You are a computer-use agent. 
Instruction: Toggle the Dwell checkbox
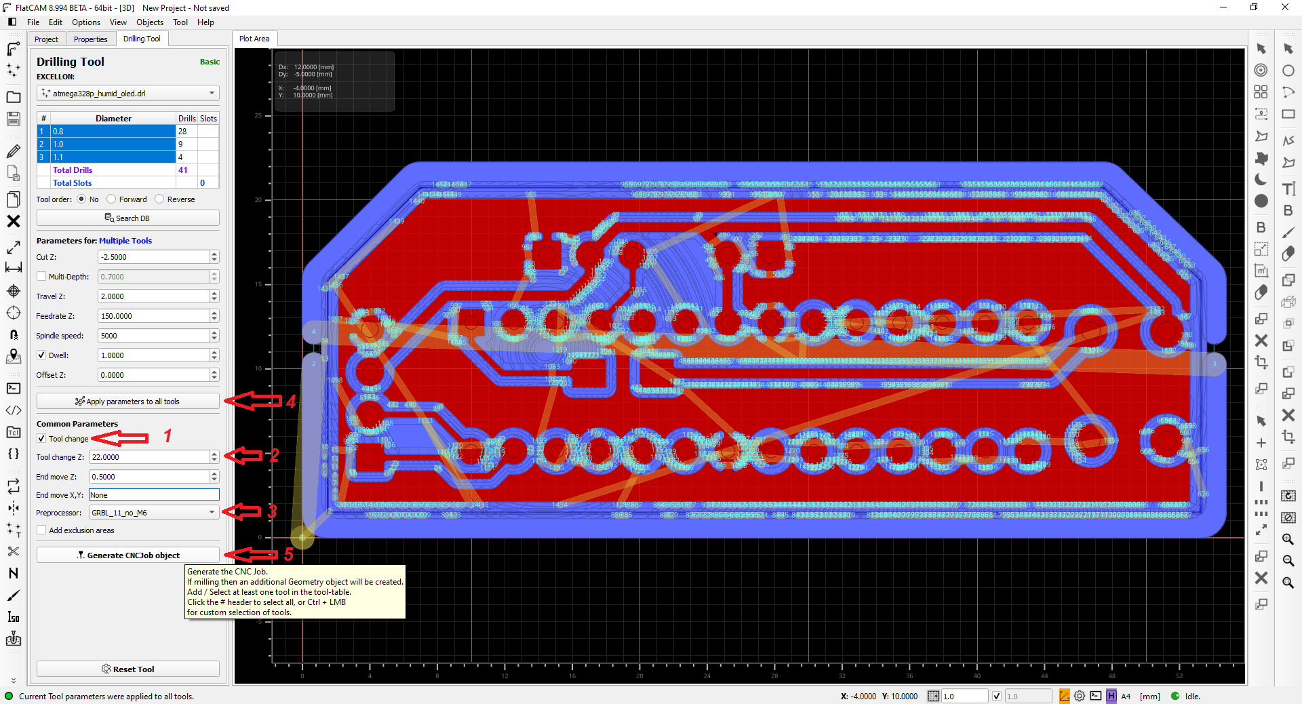pos(41,355)
